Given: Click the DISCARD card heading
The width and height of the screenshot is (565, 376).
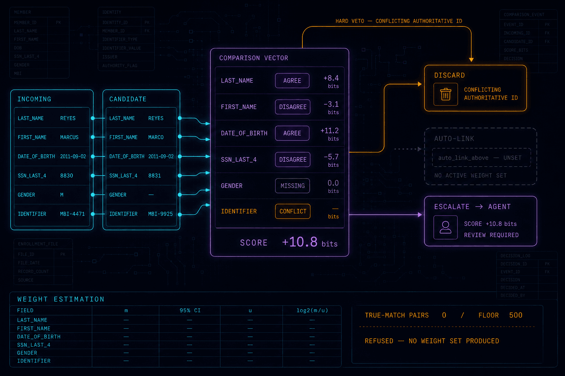Looking at the screenshot, I should click(x=449, y=75).
